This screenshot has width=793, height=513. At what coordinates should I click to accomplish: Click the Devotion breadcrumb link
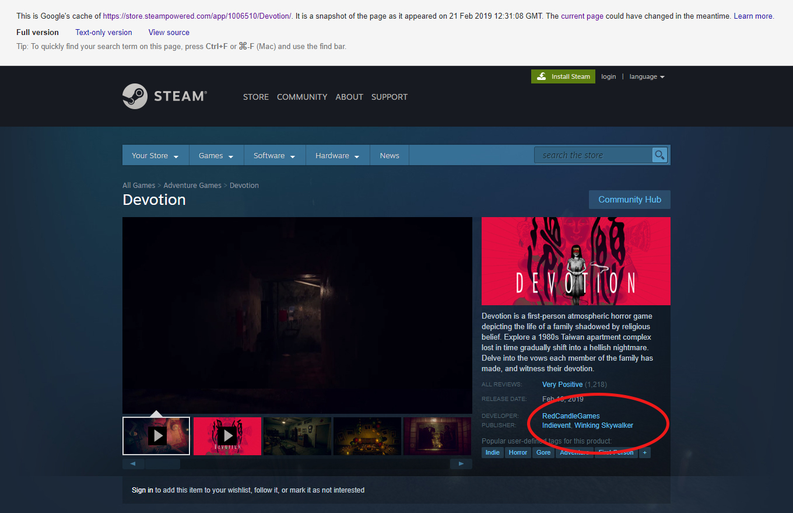coord(244,186)
